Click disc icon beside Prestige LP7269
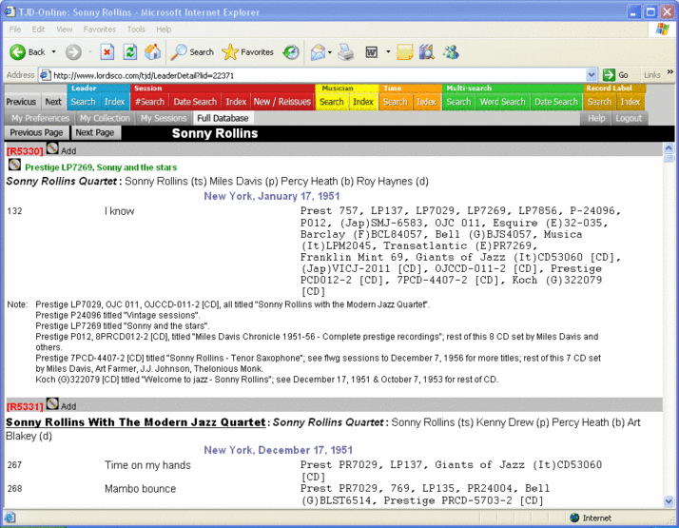This screenshot has width=679, height=528. coord(14,165)
